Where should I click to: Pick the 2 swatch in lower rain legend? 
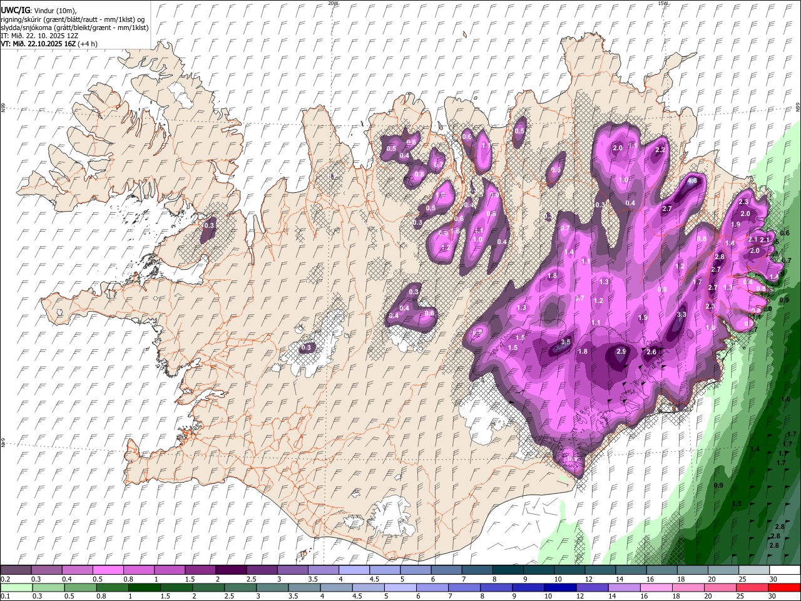pos(208,588)
